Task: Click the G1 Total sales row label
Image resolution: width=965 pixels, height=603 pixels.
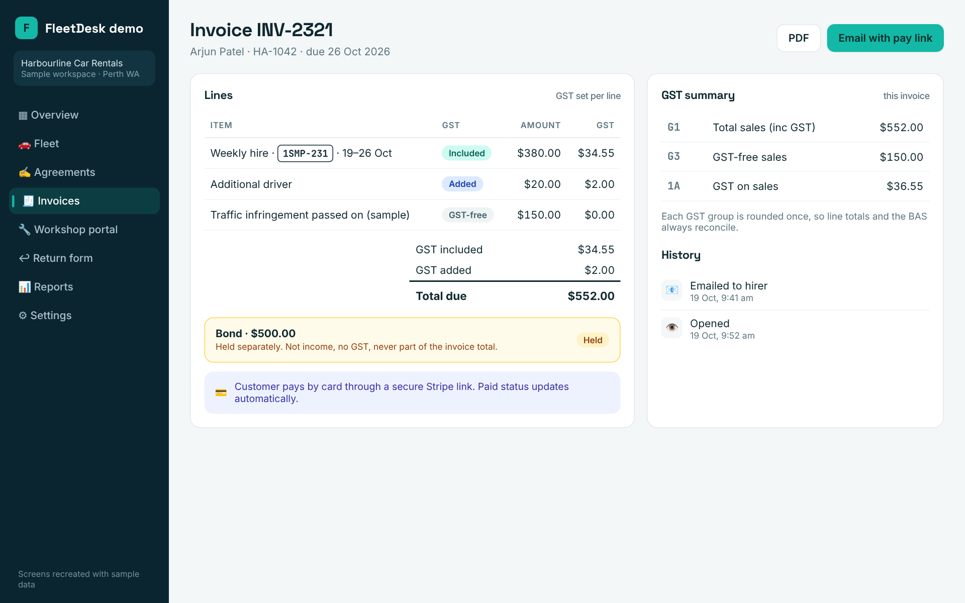Action: click(764, 128)
